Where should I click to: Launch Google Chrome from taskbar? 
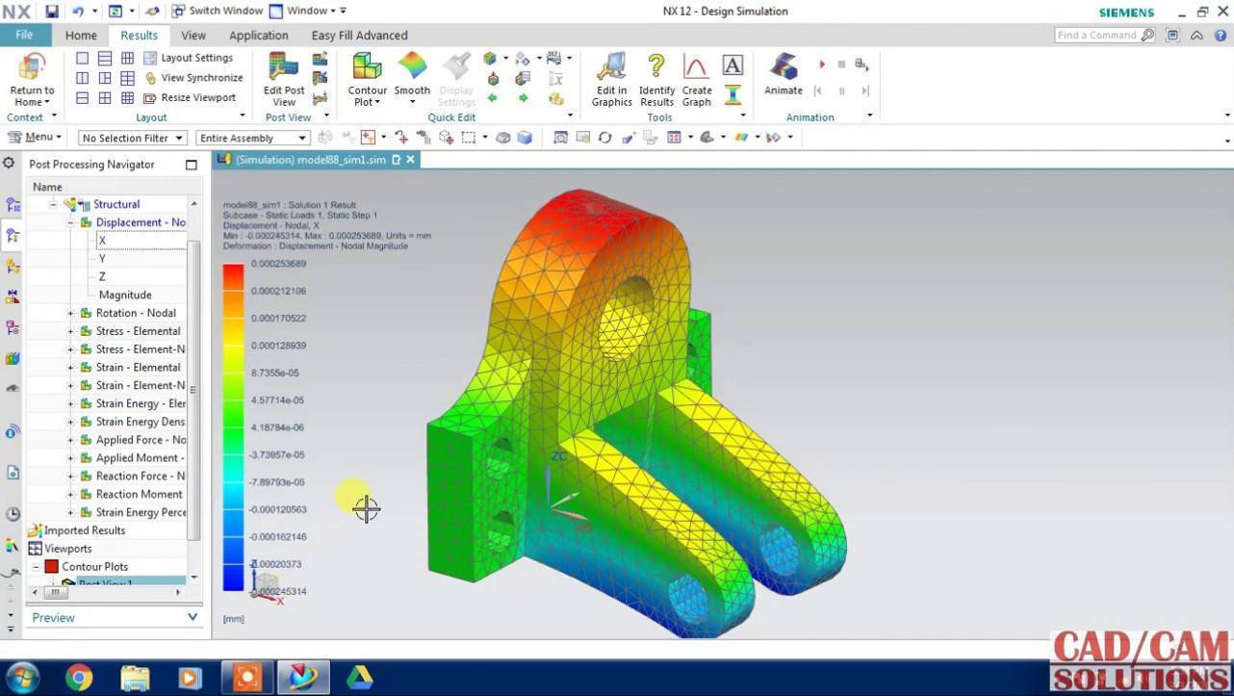coord(79,678)
